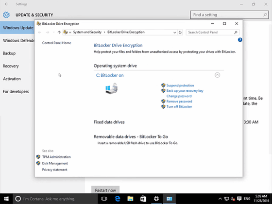Click the taskbar clock and date

tap(261, 199)
